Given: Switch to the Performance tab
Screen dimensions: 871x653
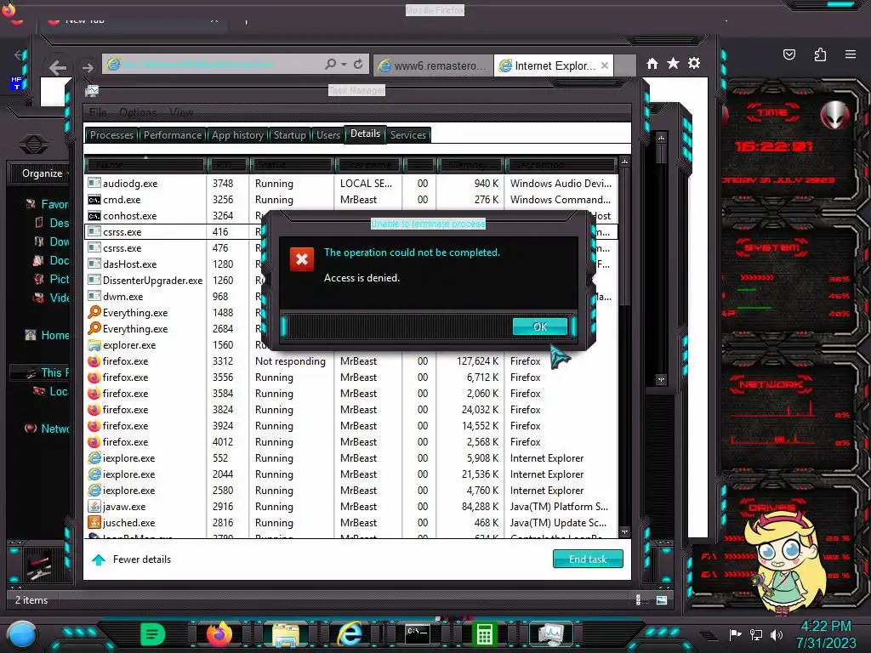Looking at the screenshot, I should 172,135.
